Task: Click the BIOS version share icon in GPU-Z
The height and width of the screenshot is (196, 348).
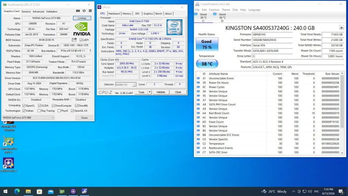Action: tap(74, 40)
